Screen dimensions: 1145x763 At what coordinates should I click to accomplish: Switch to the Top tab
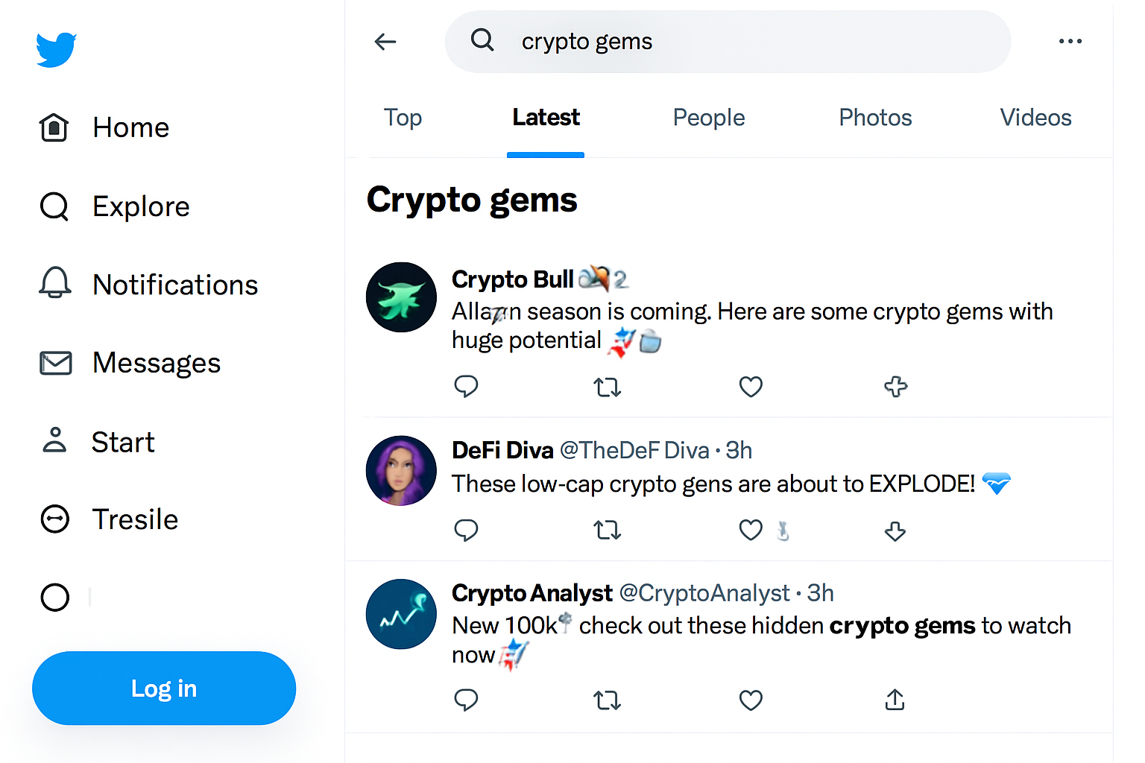(403, 118)
